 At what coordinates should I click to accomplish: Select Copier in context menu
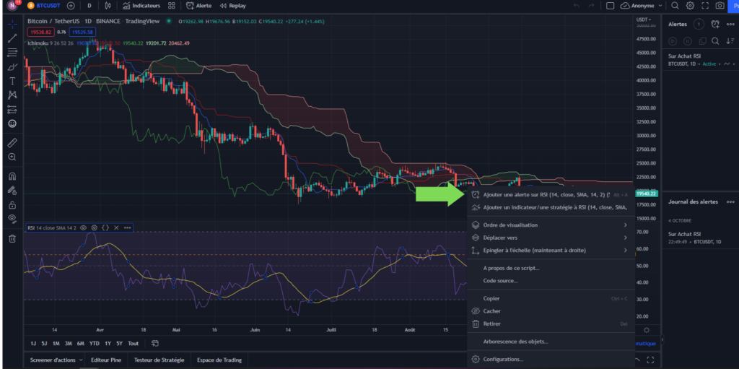551,298
